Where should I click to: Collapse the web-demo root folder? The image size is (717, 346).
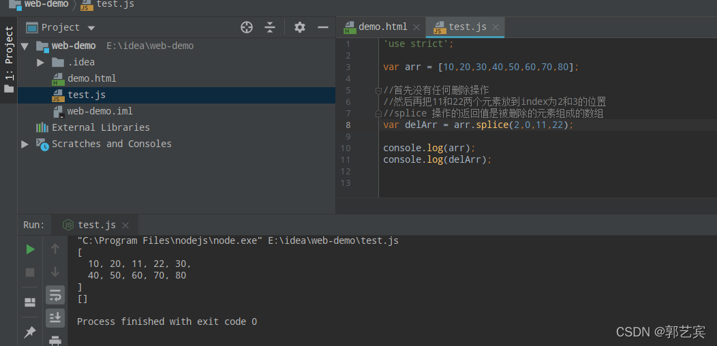tap(25, 46)
